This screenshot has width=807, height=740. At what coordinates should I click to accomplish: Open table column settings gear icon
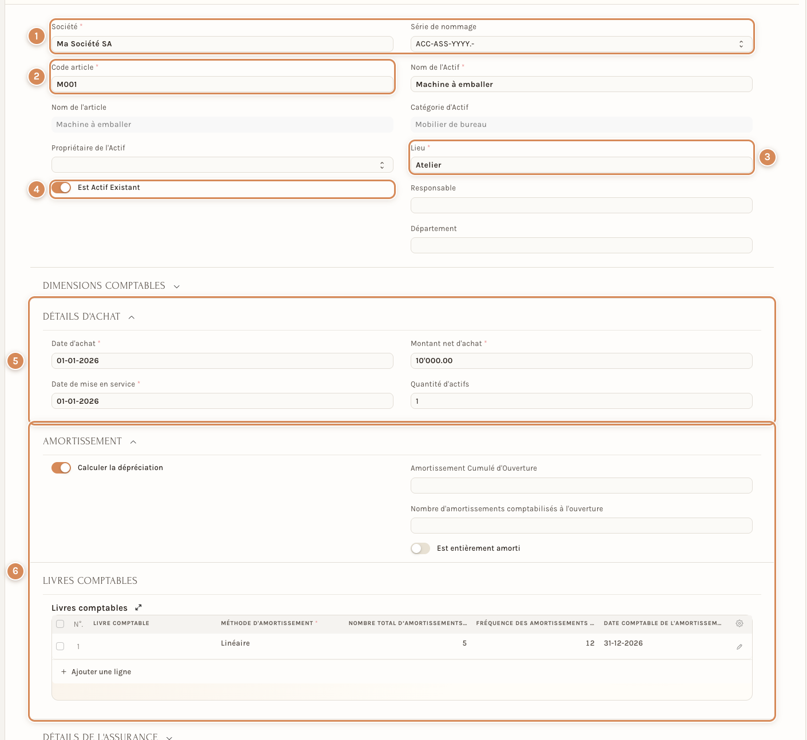pos(739,623)
